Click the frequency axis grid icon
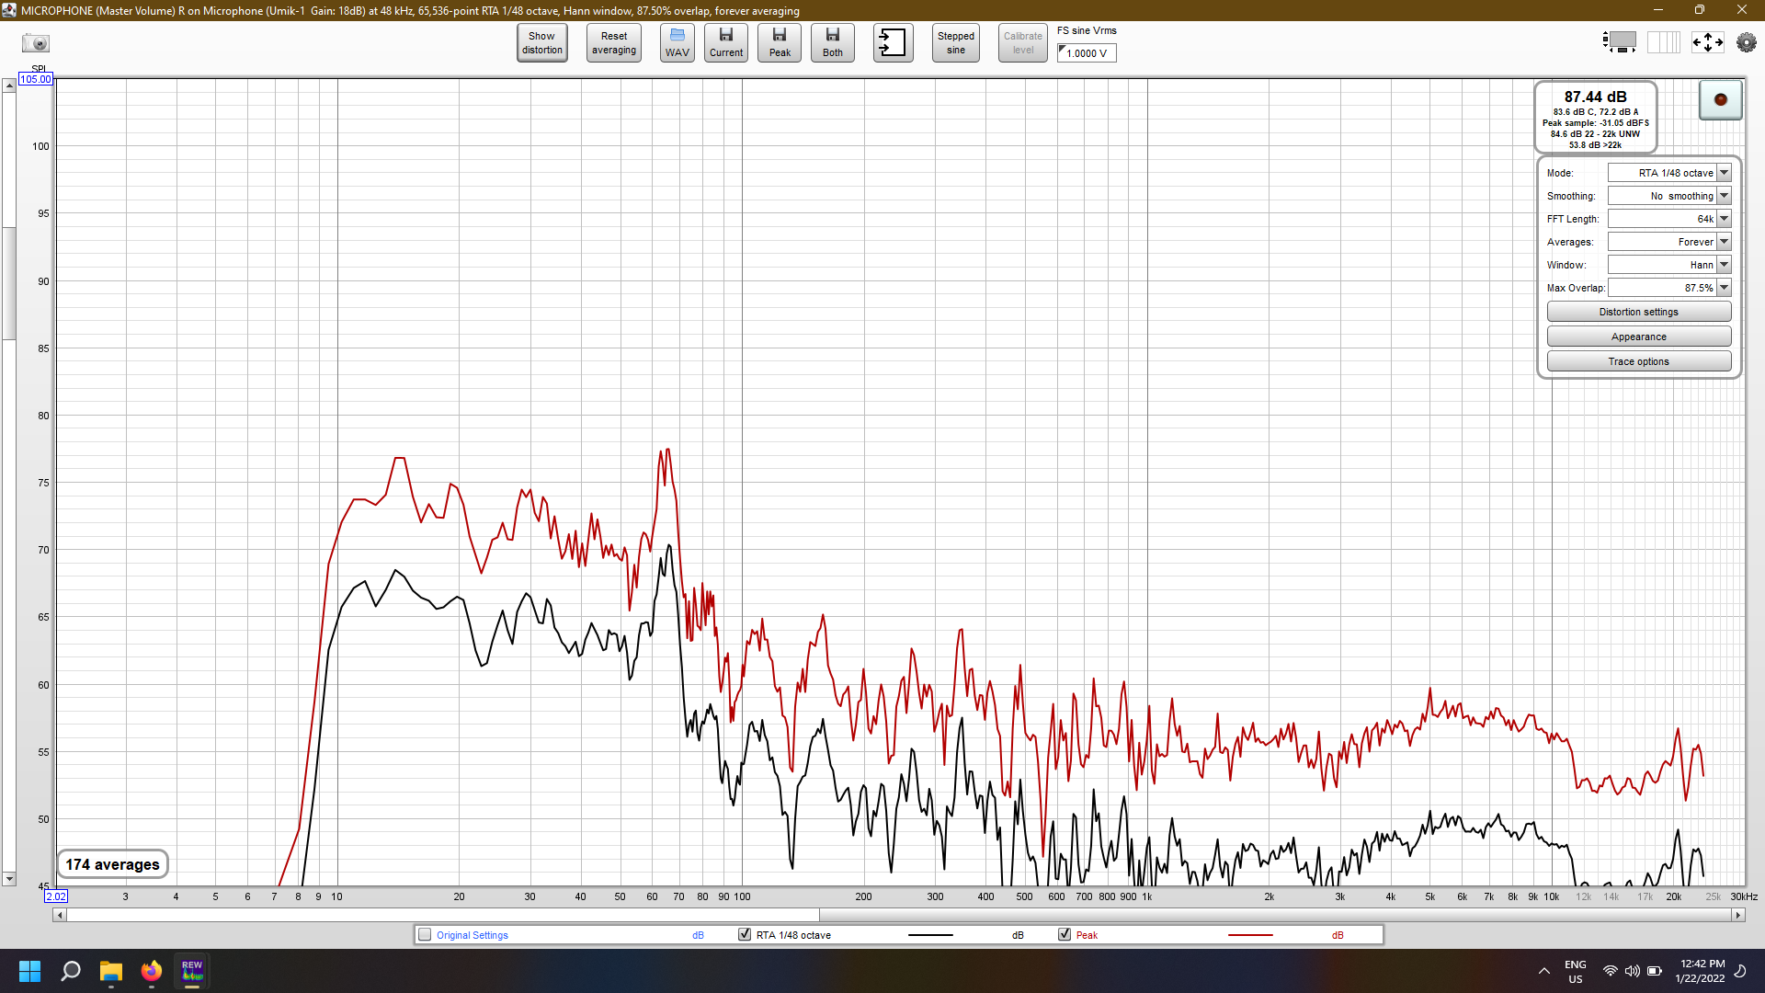Image resolution: width=1765 pixels, height=993 pixels. pos(1663,42)
